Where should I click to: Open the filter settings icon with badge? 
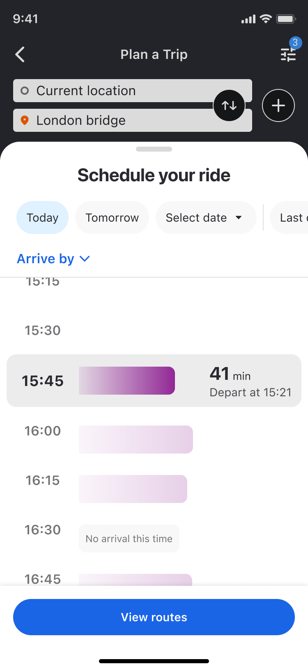click(288, 54)
